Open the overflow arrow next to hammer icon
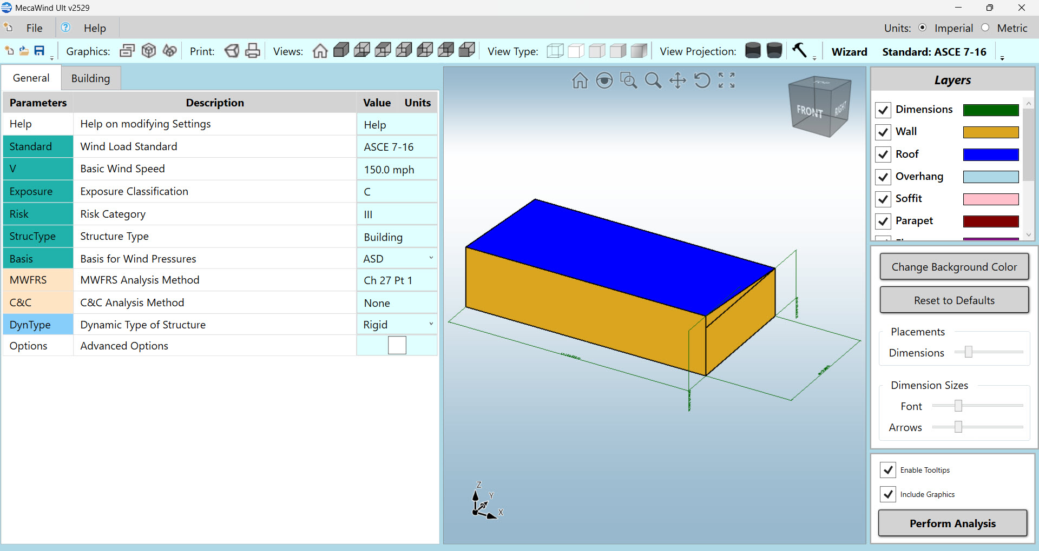Screen dimensions: 1039x551 point(814,57)
